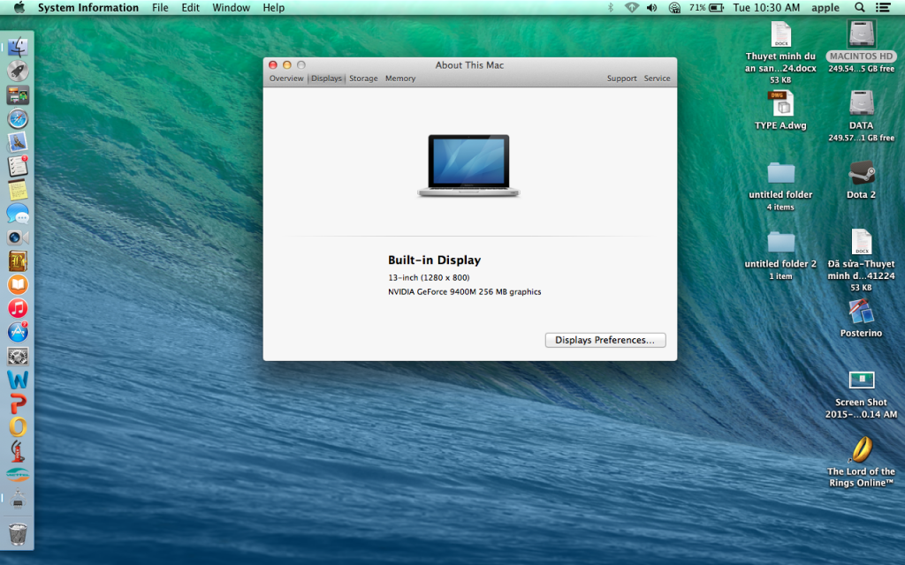Image resolution: width=905 pixels, height=565 pixels.
Task: Open Reminders checklist icon in dock
Action: point(18,166)
